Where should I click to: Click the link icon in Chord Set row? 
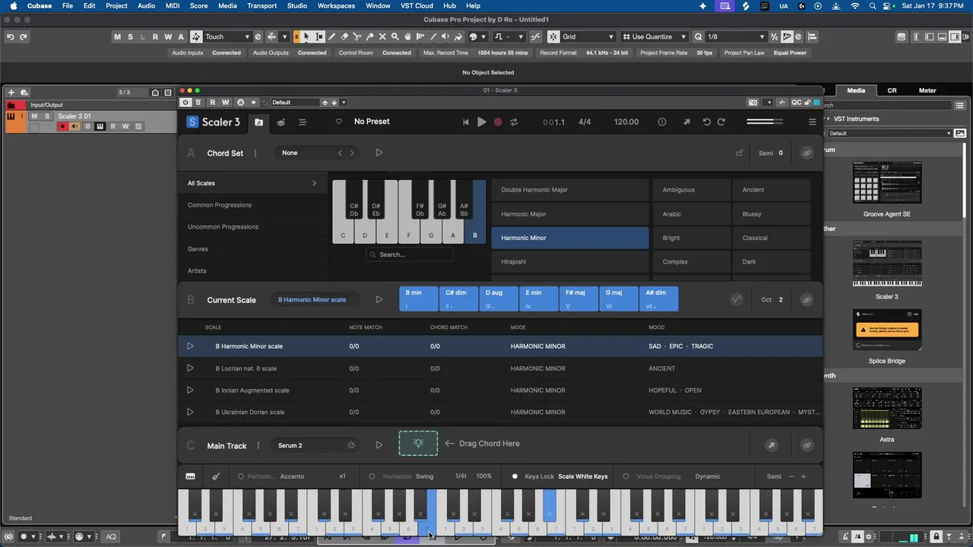[807, 153]
